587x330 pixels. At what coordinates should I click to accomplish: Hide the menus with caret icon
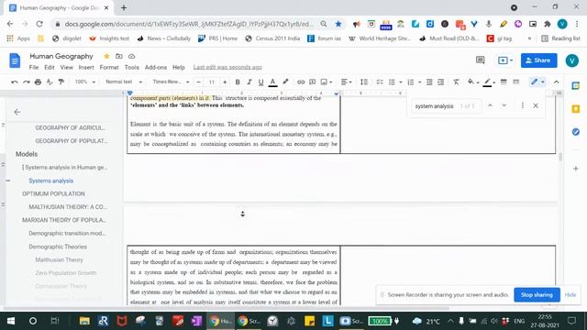(x=557, y=82)
